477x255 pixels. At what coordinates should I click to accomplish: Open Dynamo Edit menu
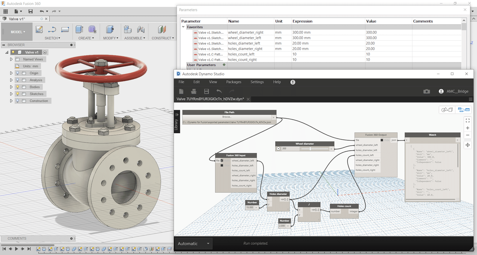pyautogui.click(x=197, y=82)
